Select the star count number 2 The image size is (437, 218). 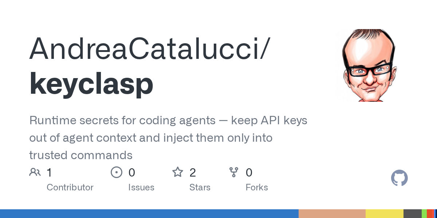193,173
